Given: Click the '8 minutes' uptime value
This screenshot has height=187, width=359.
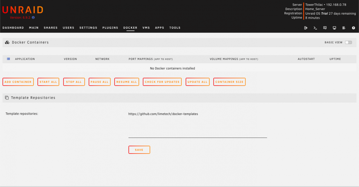Looking at the screenshot, I should pyautogui.click(x=313, y=18).
